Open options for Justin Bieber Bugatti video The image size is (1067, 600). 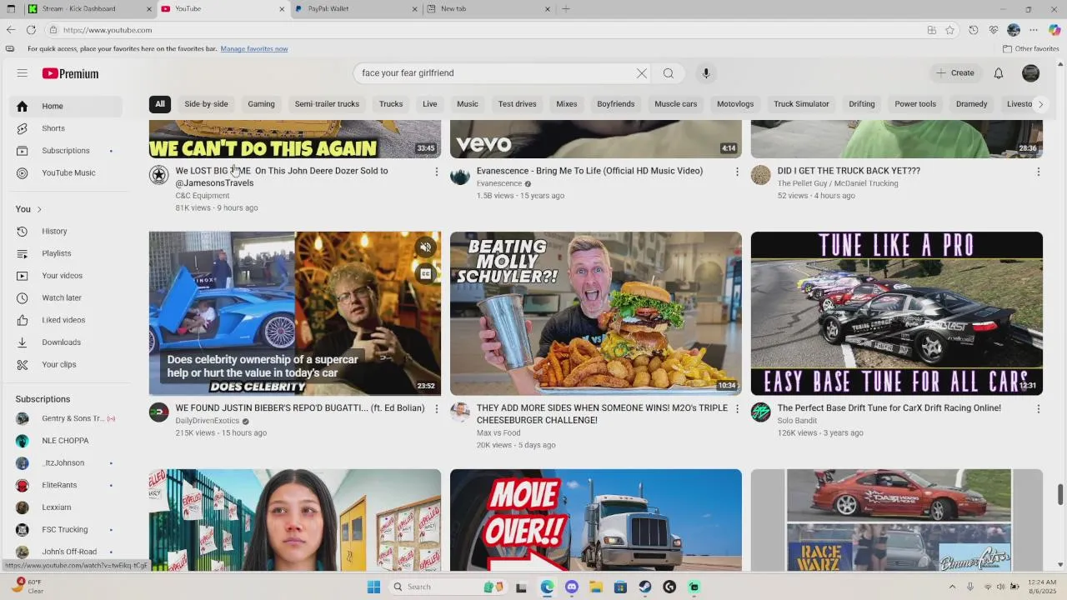pos(436,409)
